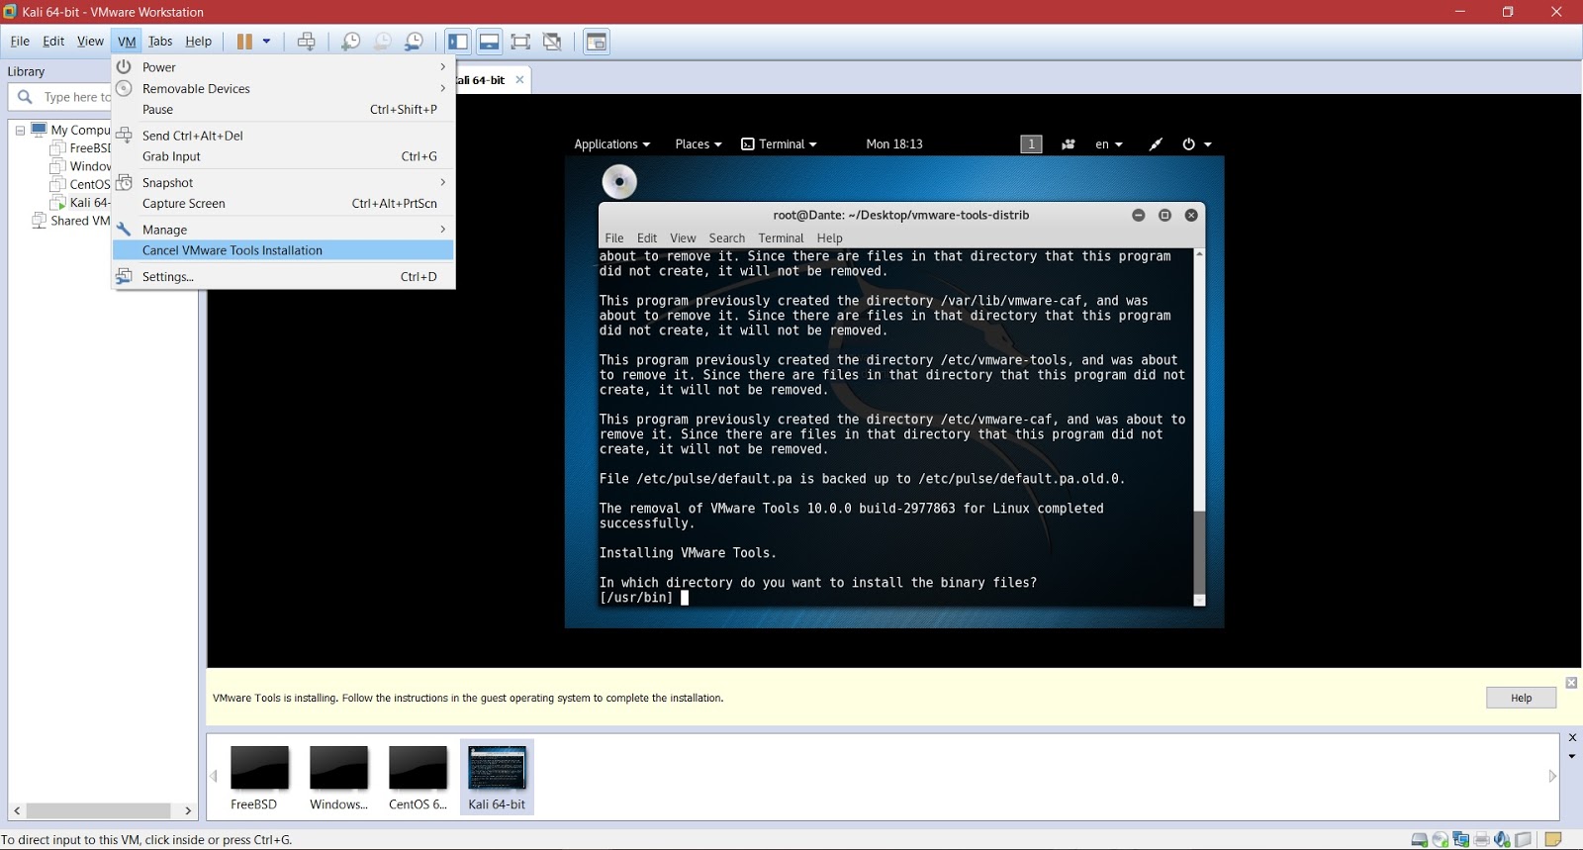1583x850 pixels.
Task: Select the Kali 64-bit thumbnail
Action: click(x=497, y=778)
